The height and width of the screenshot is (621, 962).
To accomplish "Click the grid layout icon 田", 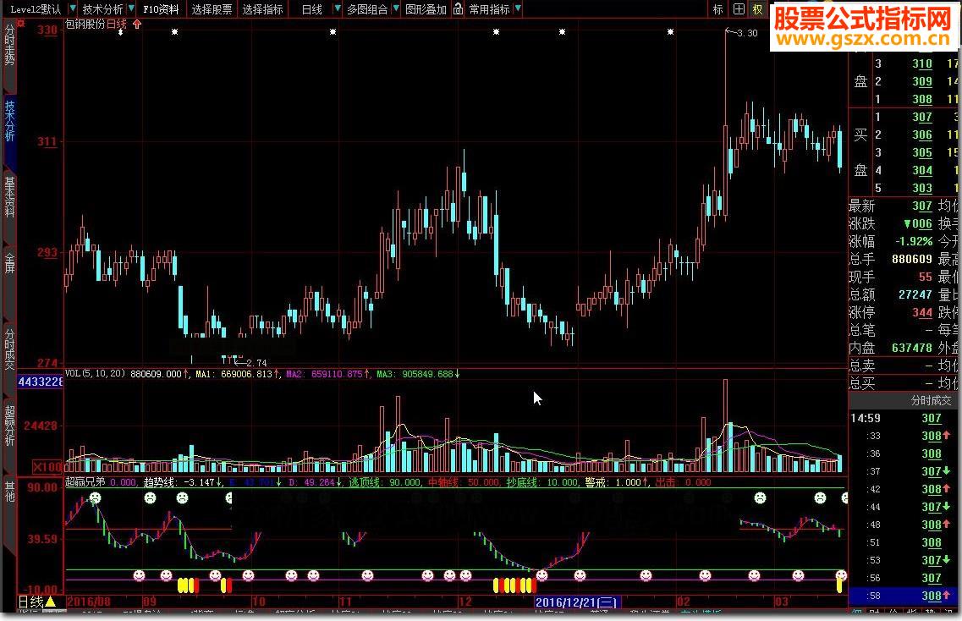I will (739, 8).
